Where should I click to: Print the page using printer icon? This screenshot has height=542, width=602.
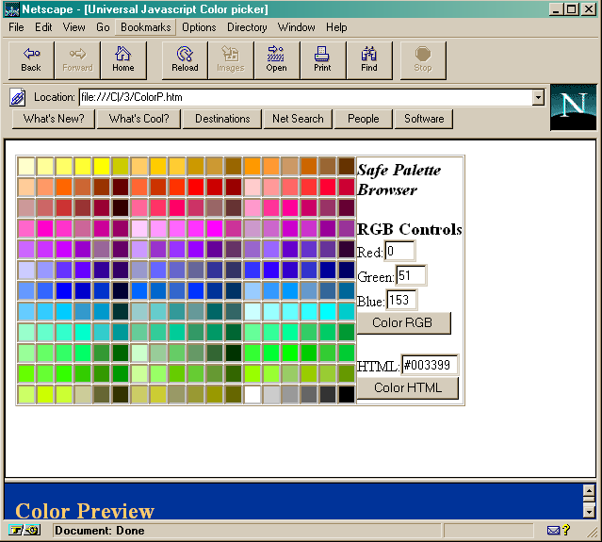pyautogui.click(x=322, y=60)
